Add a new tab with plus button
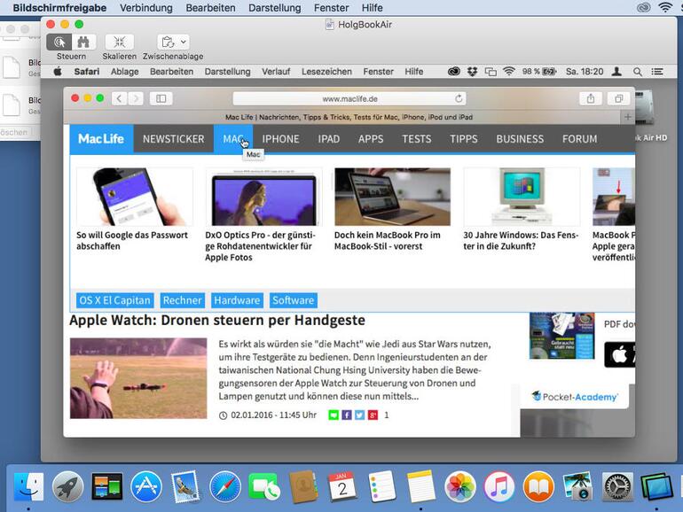 pos(627,117)
